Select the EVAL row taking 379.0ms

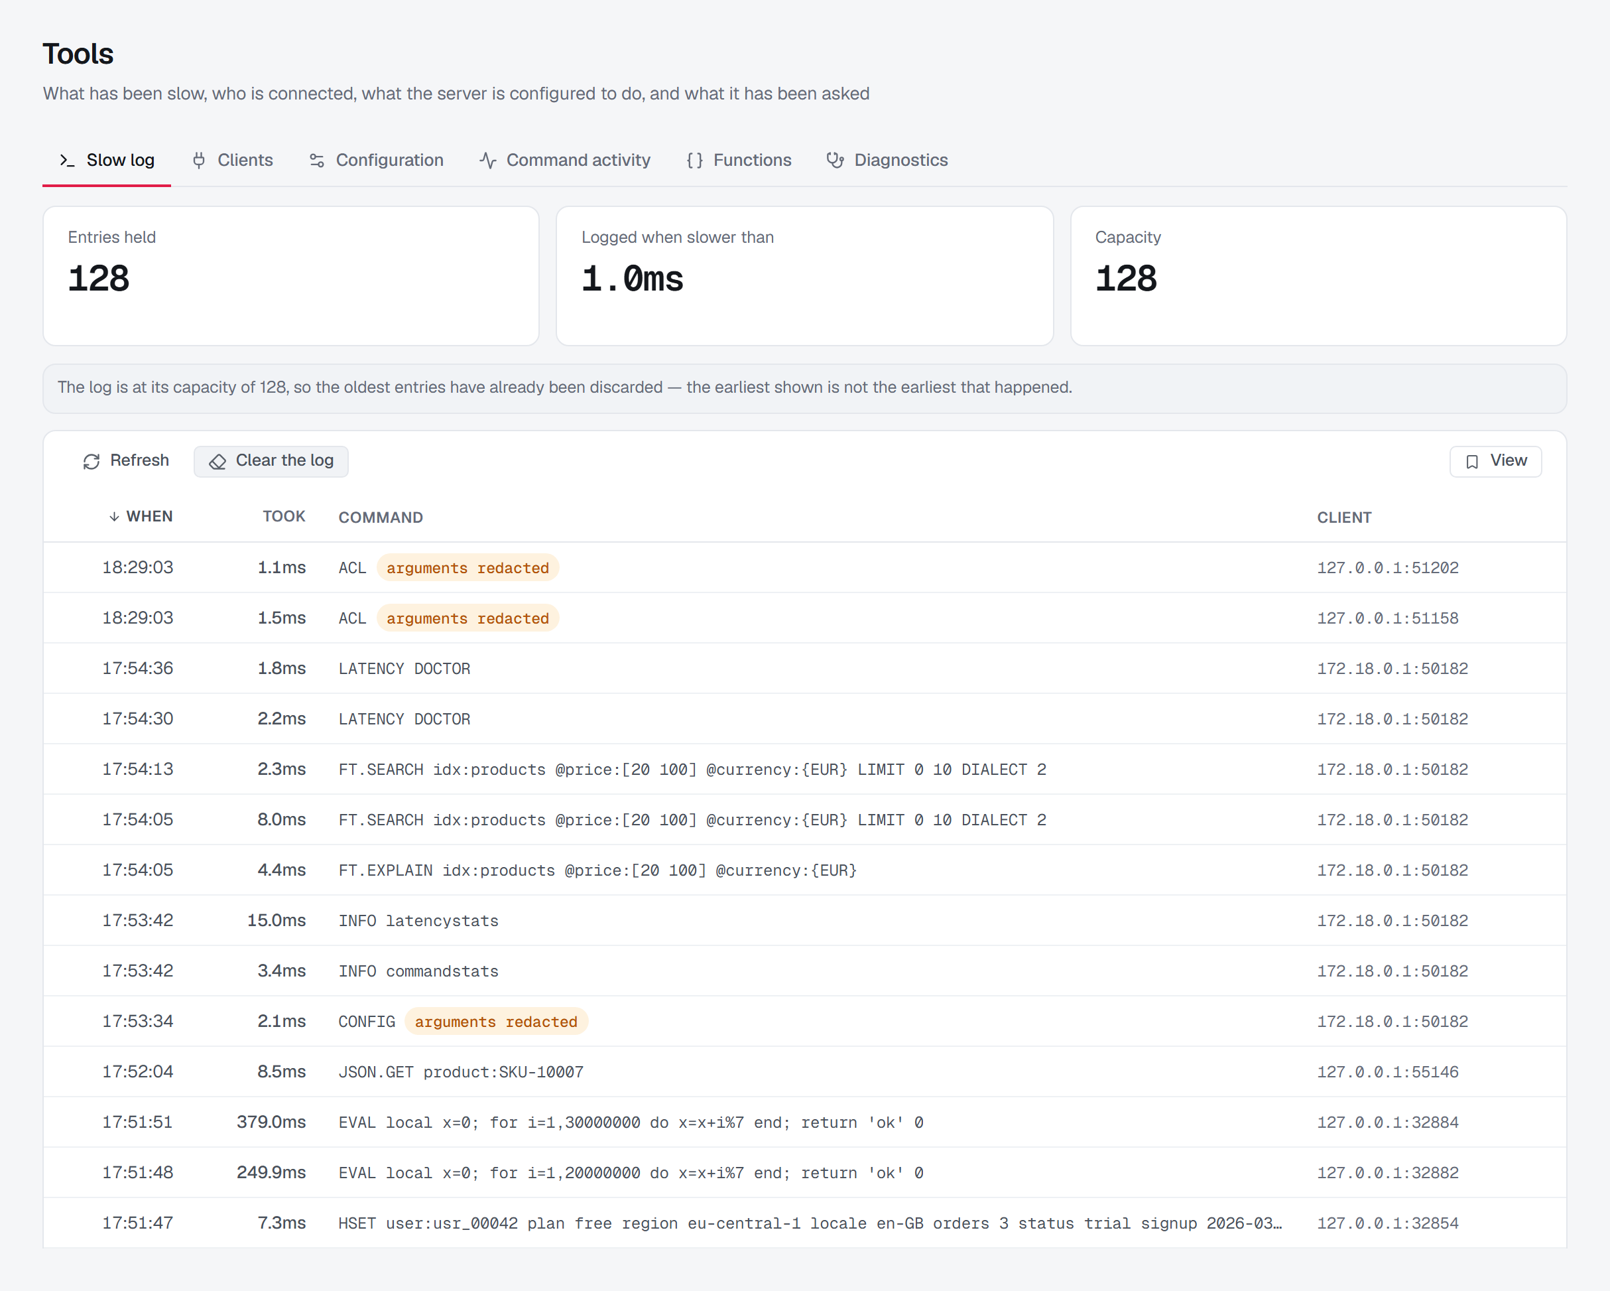[x=805, y=1122]
